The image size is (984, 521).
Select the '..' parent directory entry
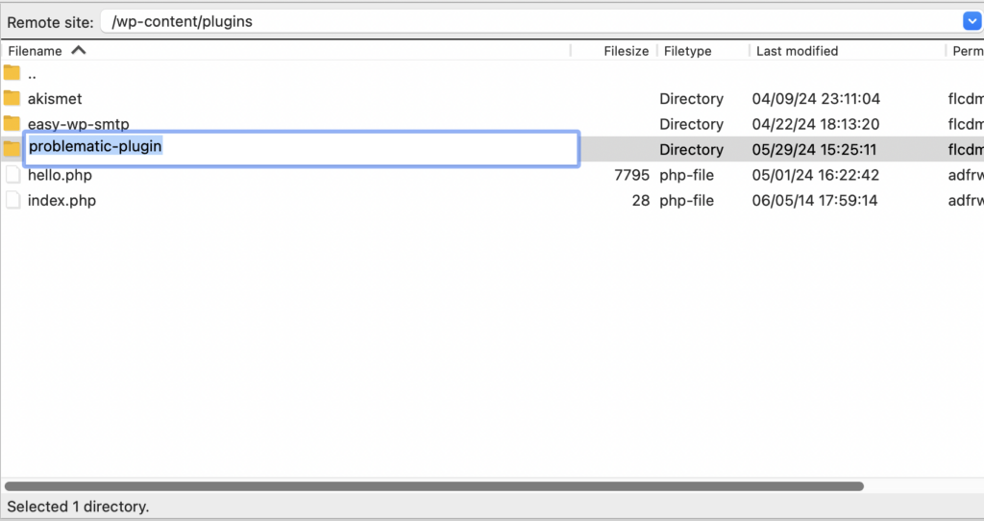pyautogui.click(x=32, y=75)
